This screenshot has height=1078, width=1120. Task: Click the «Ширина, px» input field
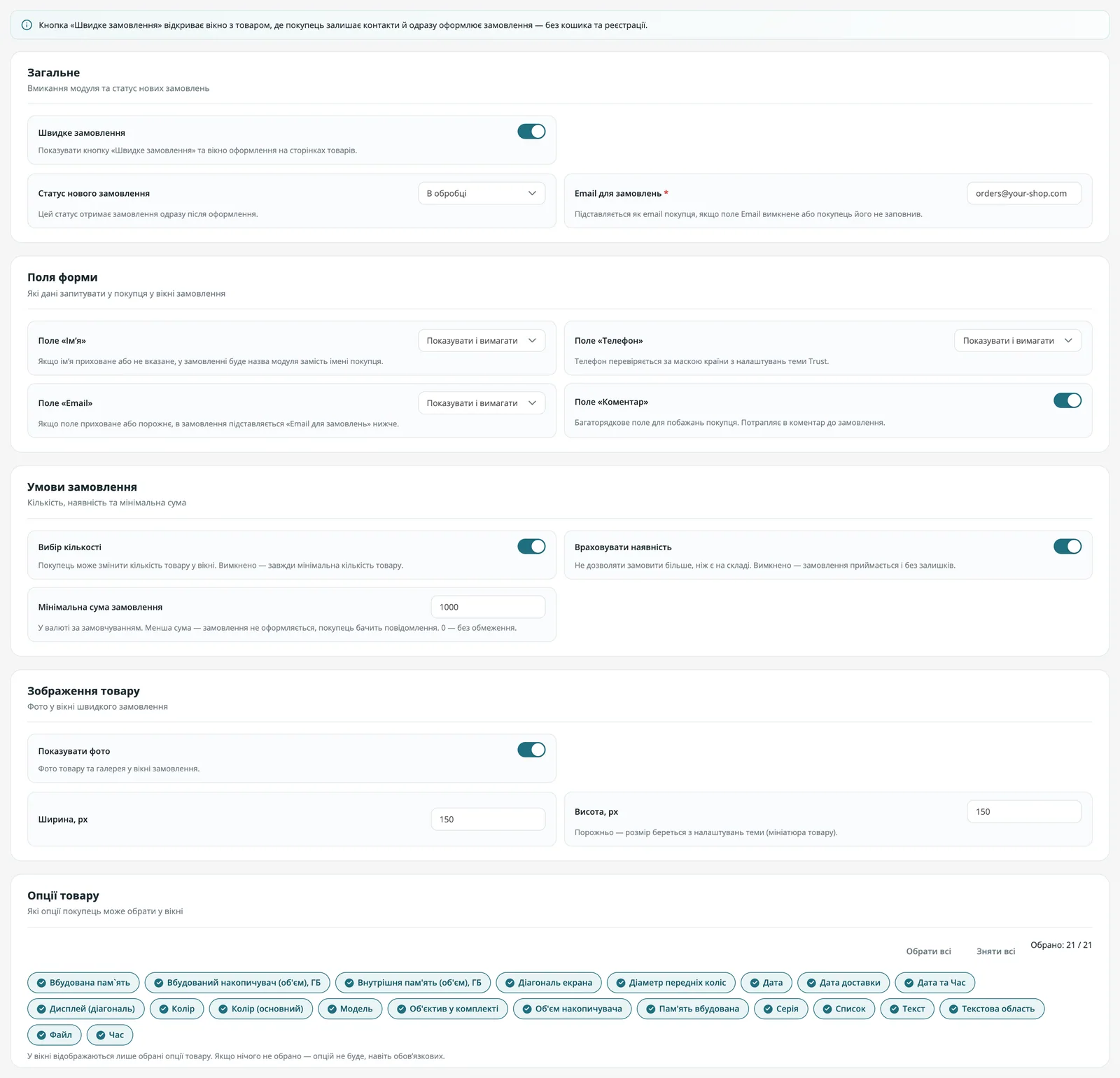(x=488, y=819)
